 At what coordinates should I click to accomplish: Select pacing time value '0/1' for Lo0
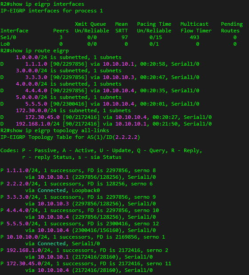click(154, 44)
